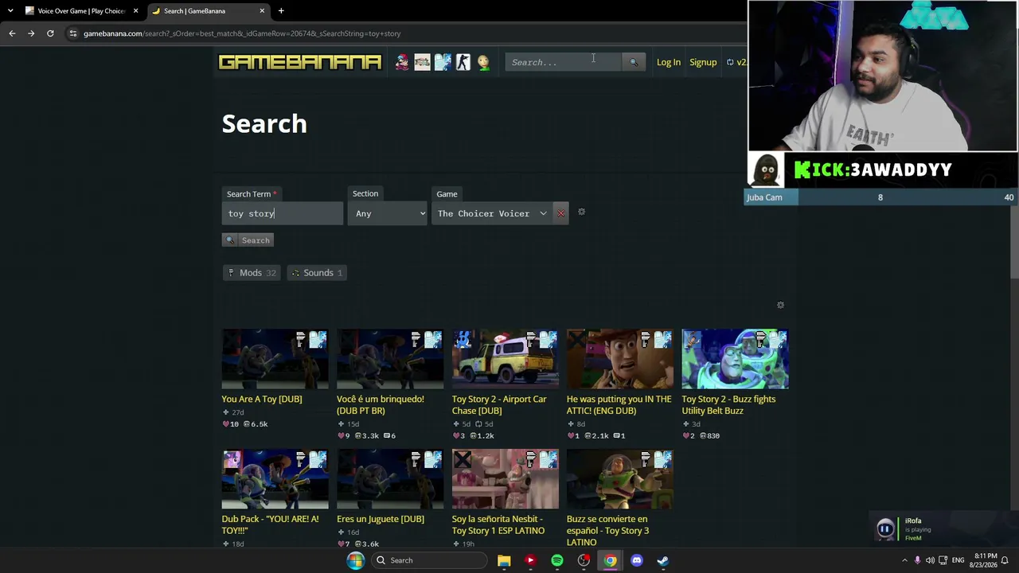This screenshot has height=573, width=1019.
Task: Click the Signup link
Action: click(x=703, y=62)
